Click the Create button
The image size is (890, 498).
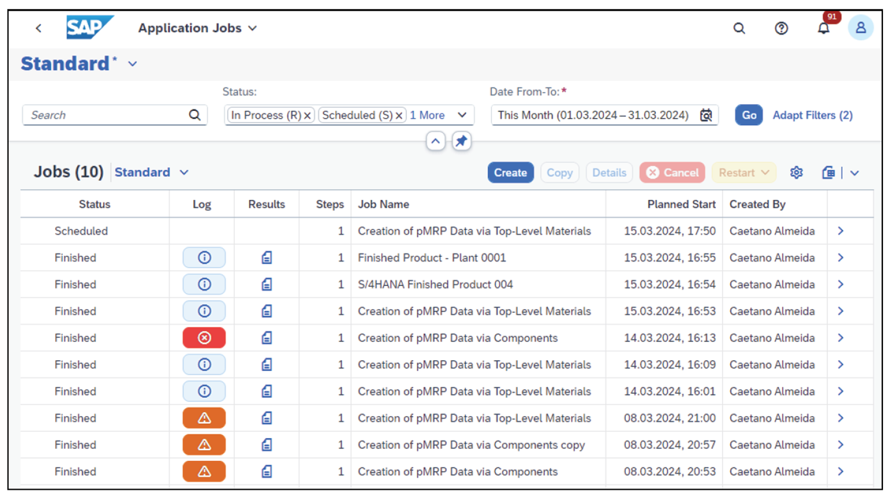click(x=510, y=172)
